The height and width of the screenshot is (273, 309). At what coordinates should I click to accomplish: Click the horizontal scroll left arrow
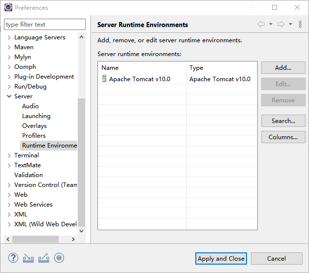8,240
